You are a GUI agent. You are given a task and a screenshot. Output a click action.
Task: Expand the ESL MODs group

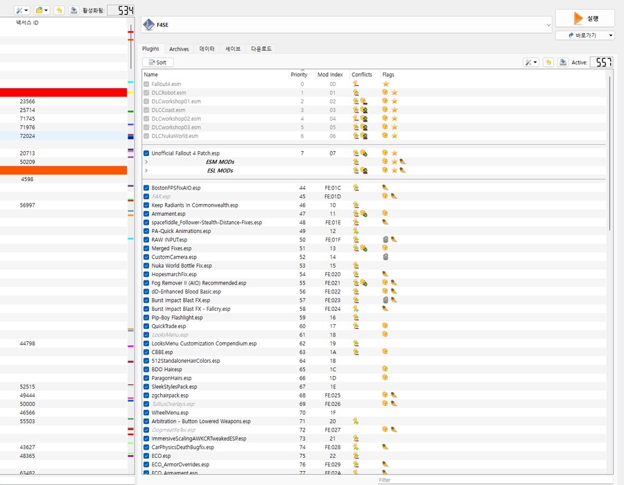click(146, 171)
